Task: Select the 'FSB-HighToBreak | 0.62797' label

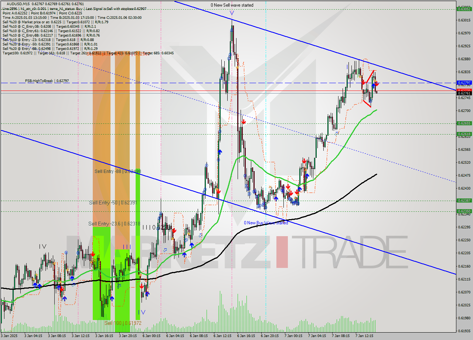Action: [x=47, y=81]
